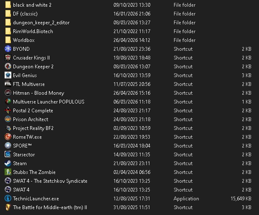Select the date 26/04/2026 14:12
The width and height of the screenshot is (259, 215).
tap(132, 40)
